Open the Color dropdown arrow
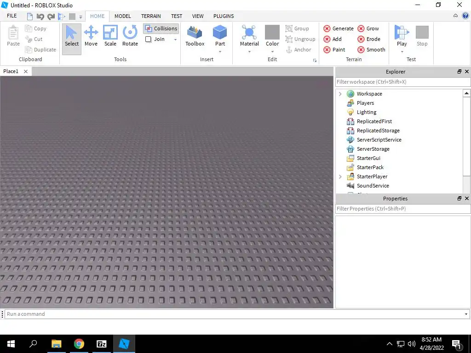471x353 pixels. [x=272, y=51]
